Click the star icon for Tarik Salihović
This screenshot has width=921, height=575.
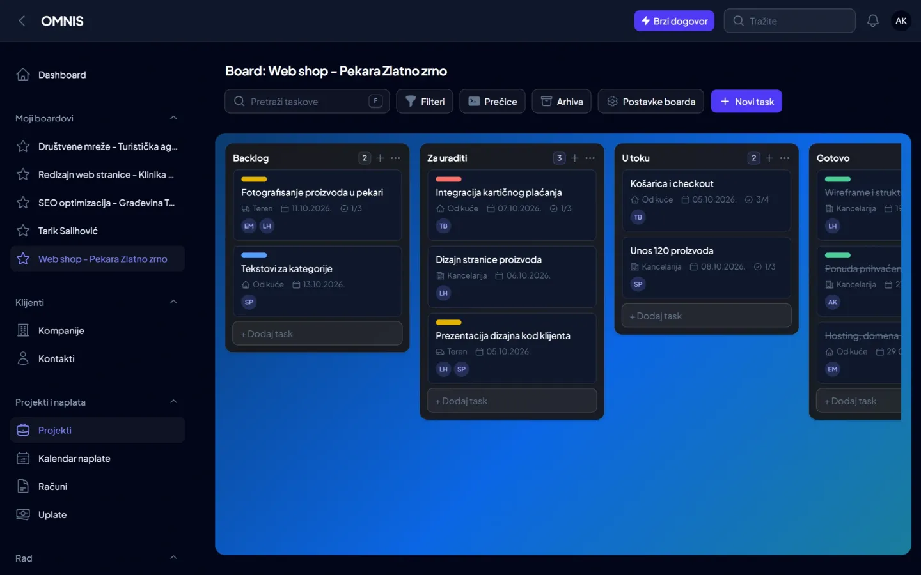[x=23, y=231]
